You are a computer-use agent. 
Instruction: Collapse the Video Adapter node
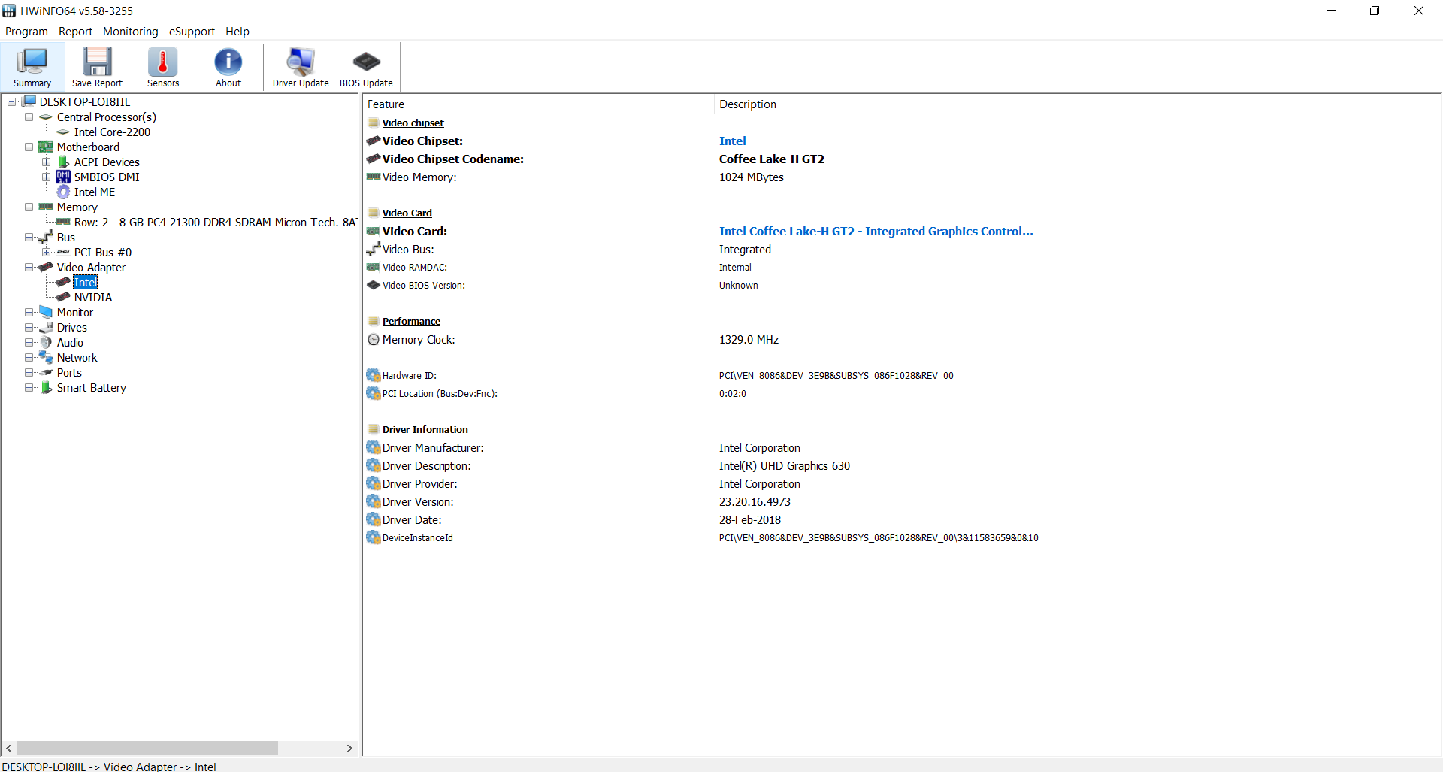(x=29, y=267)
